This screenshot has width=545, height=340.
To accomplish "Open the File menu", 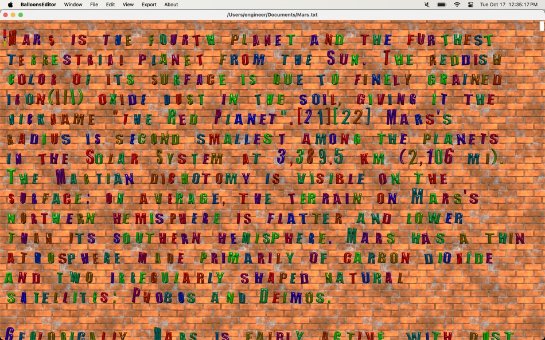I will coord(94,5).
